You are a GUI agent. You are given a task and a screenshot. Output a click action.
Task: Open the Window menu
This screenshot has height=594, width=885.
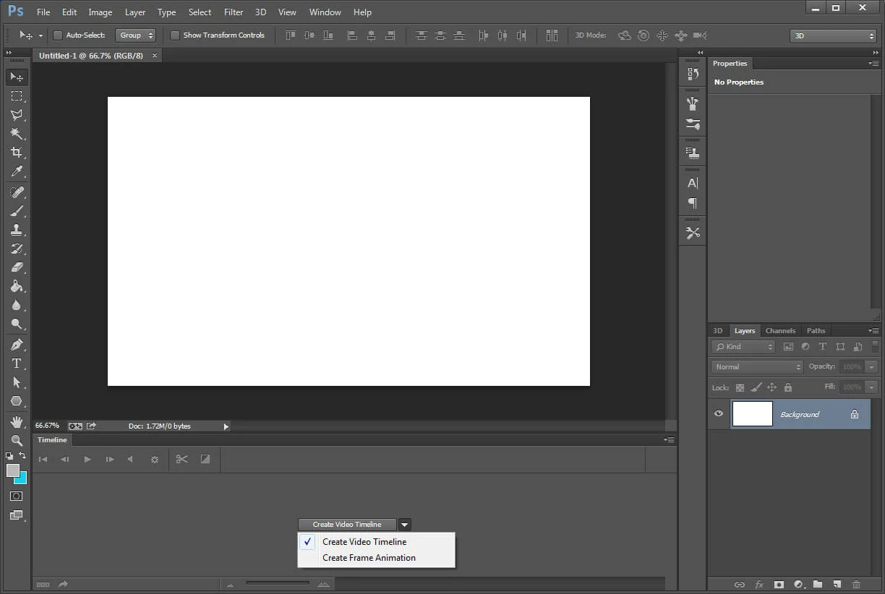325,12
